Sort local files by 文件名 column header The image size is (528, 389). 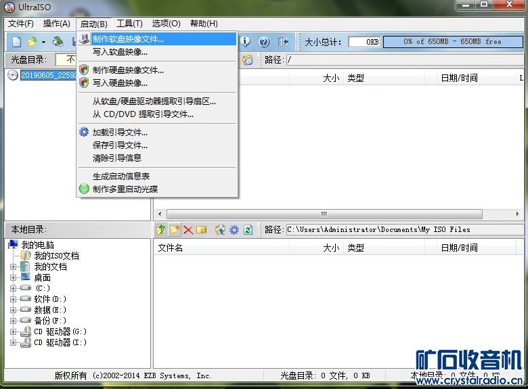click(221, 248)
